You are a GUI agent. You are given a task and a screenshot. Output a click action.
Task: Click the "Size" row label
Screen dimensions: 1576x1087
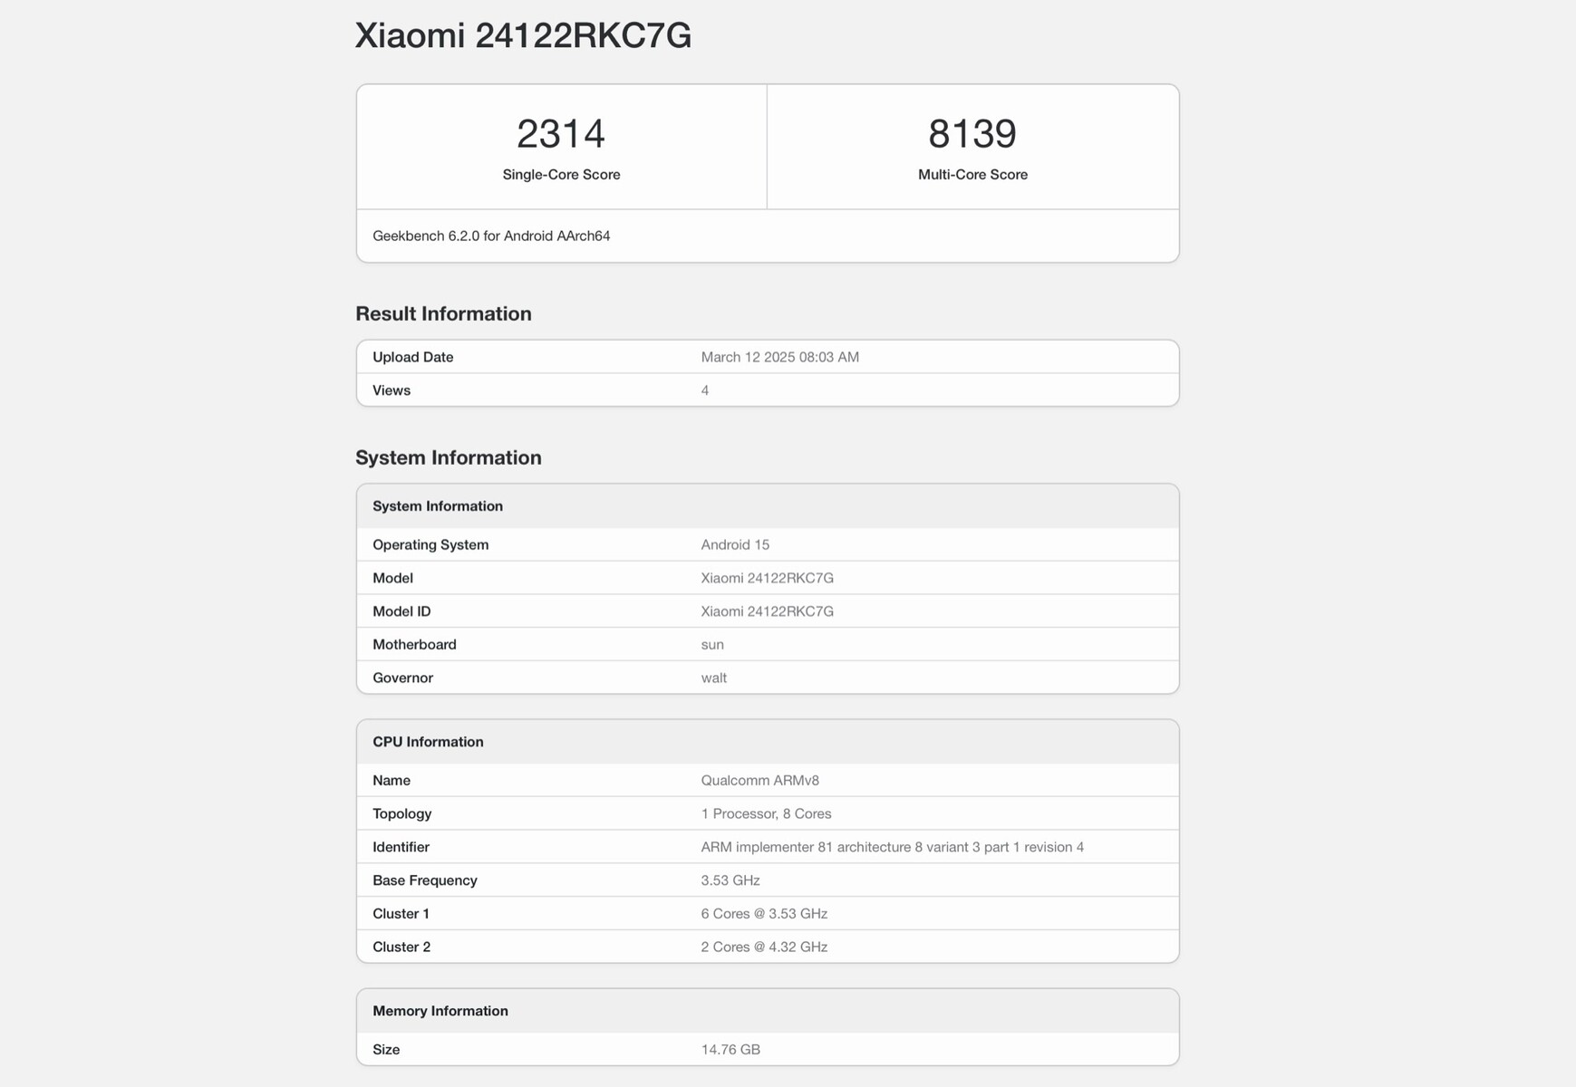coord(386,1050)
